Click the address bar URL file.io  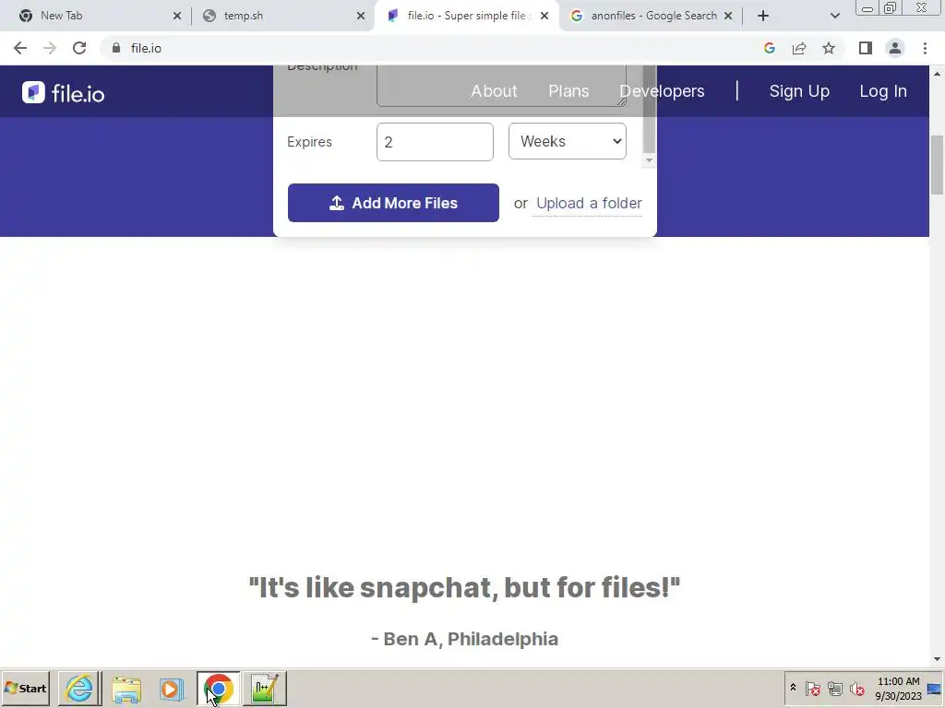[x=146, y=48]
